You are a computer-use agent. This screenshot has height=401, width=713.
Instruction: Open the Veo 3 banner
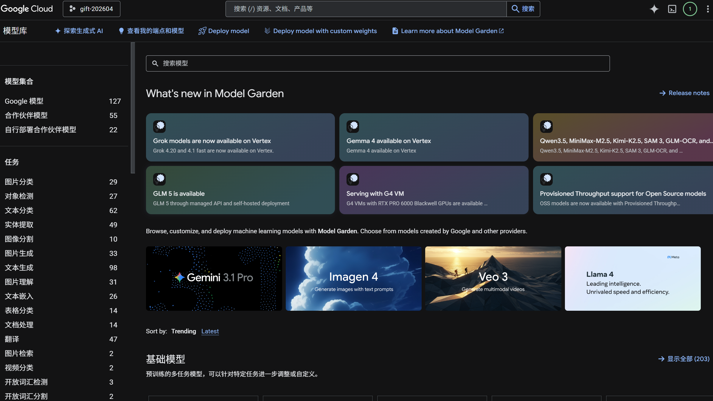493,279
